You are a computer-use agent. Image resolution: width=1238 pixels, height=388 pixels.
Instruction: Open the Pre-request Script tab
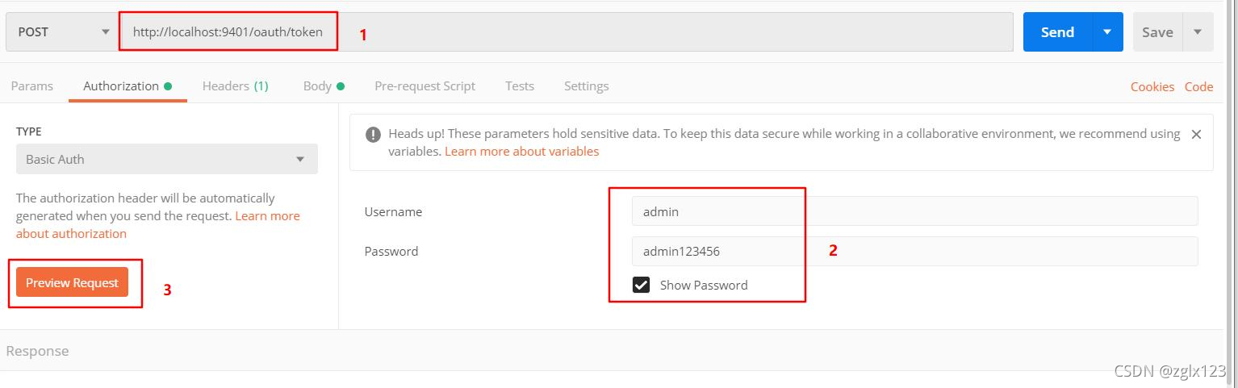coord(425,86)
